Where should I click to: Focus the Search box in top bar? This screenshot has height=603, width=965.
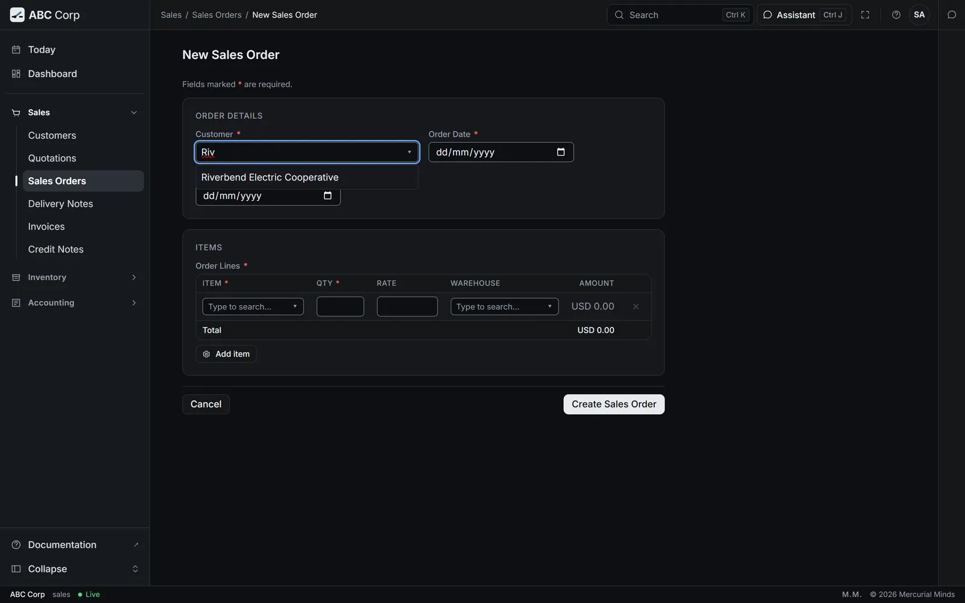680,15
